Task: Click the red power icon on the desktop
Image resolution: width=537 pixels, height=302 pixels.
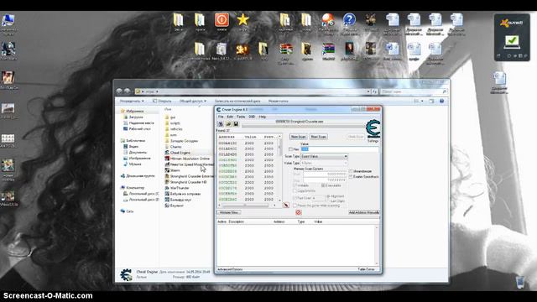Action: [x=222, y=20]
